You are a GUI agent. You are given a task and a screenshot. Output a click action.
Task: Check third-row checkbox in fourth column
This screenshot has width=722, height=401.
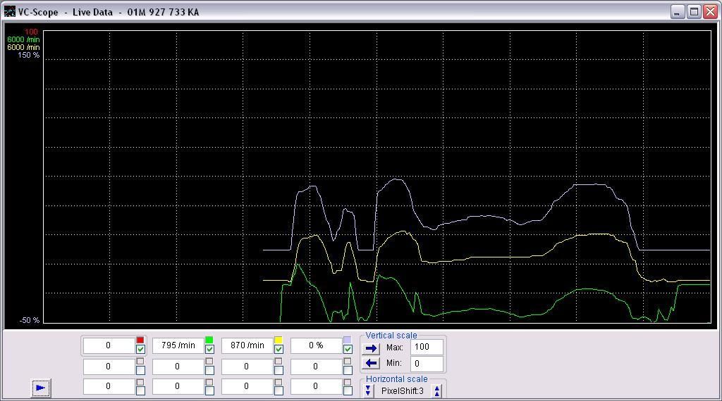pyautogui.click(x=348, y=390)
